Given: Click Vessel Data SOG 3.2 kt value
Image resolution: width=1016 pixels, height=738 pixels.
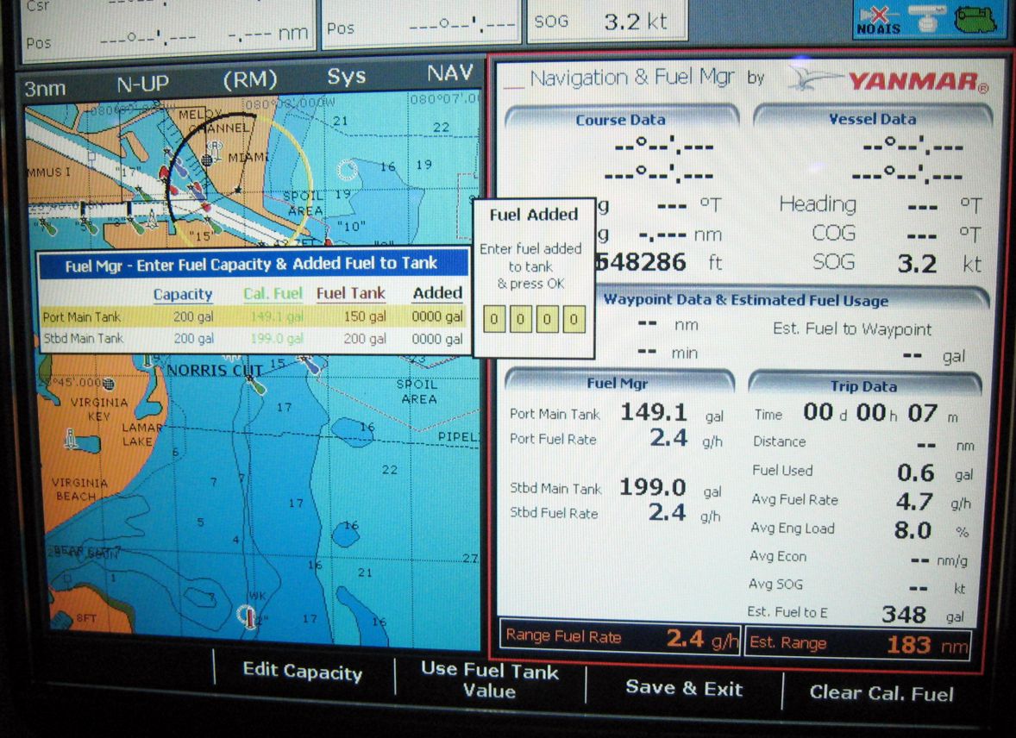Looking at the screenshot, I should (917, 264).
